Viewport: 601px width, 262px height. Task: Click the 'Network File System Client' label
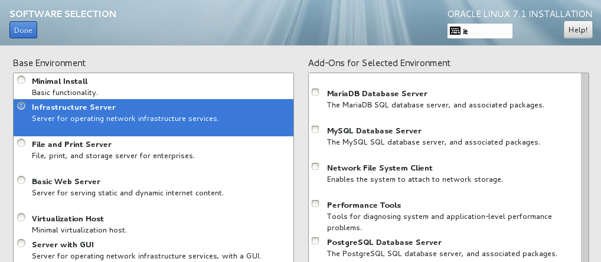(x=380, y=168)
